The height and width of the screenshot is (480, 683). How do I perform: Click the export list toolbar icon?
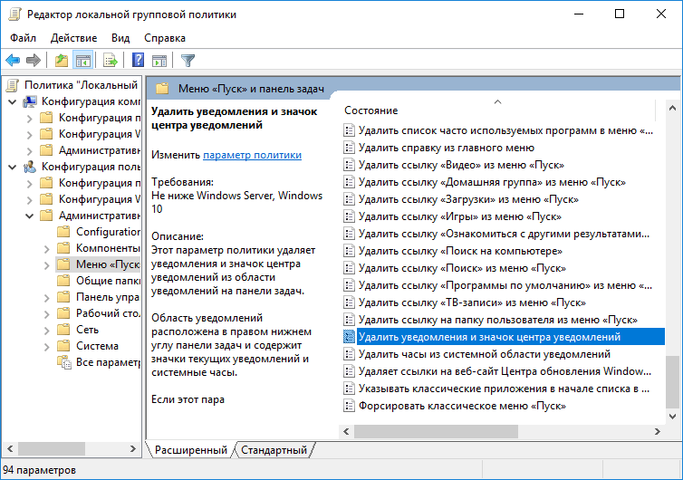tap(111, 61)
